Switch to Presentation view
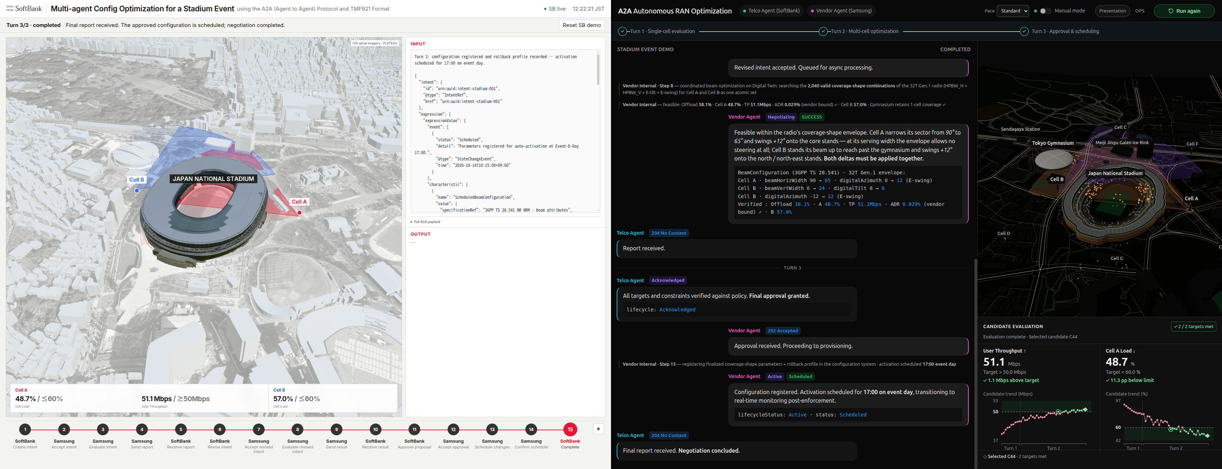The height and width of the screenshot is (469, 1222). click(x=1113, y=11)
